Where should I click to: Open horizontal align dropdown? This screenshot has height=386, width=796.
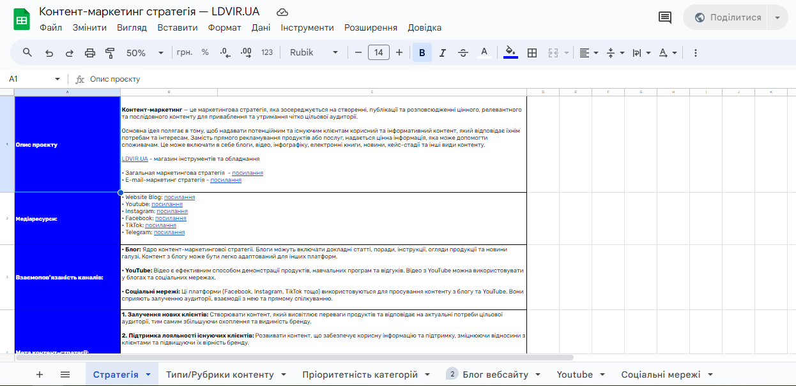[x=588, y=53]
